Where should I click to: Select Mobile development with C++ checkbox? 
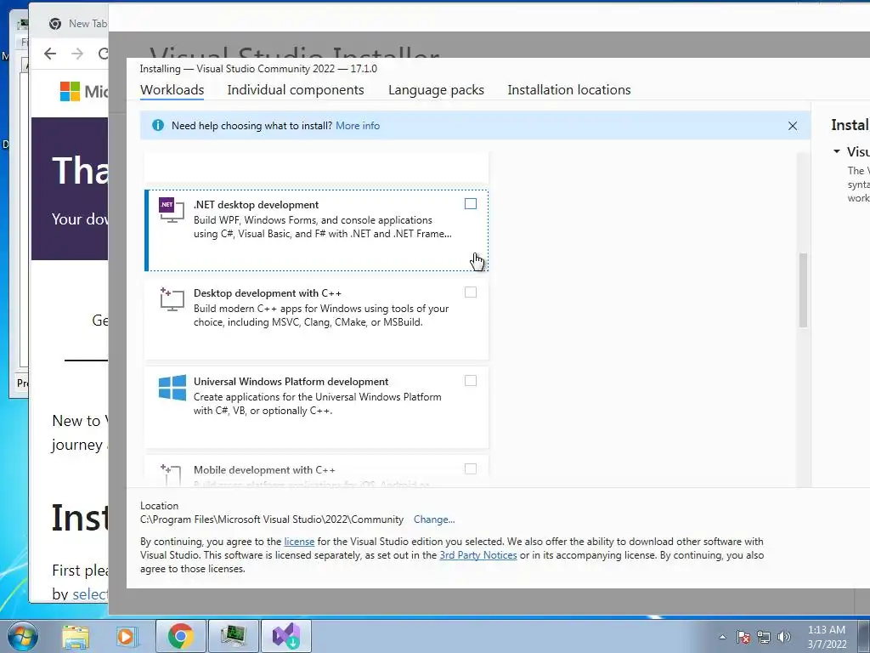471,468
